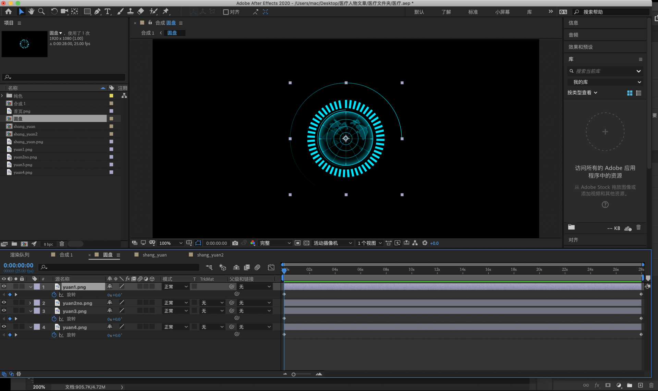
Task: Toggle transparency grid icon in viewer
Action: click(x=306, y=243)
